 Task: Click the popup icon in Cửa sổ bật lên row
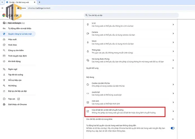(x=88, y=111)
